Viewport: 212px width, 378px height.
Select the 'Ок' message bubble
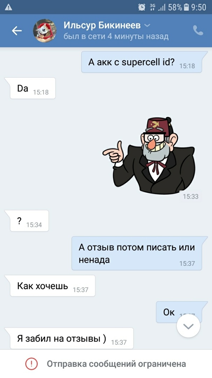pos(179,312)
